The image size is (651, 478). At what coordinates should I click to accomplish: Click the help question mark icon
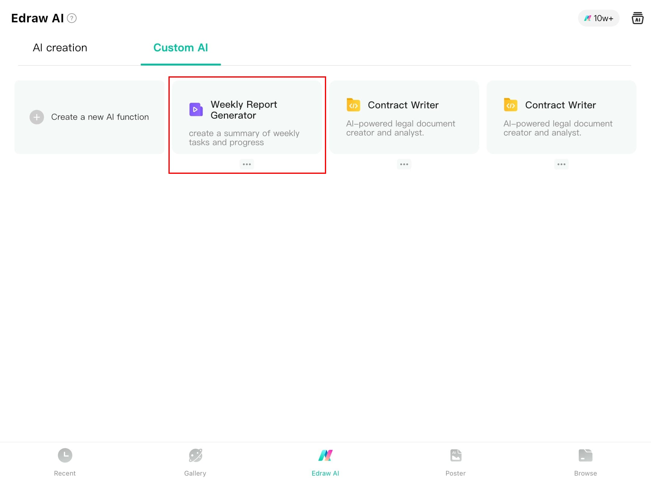72,18
